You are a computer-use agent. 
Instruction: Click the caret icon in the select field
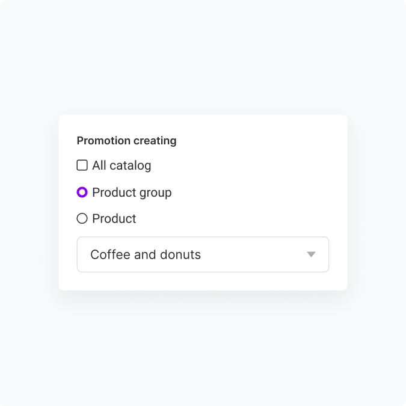point(311,254)
